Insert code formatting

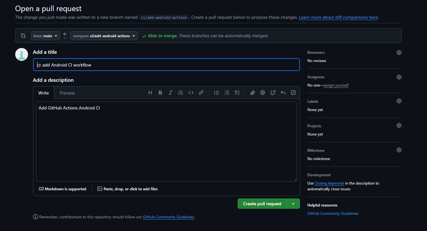coord(191,93)
